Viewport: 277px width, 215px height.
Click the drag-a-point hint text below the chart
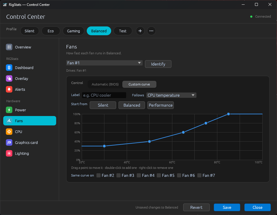(x=122, y=168)
